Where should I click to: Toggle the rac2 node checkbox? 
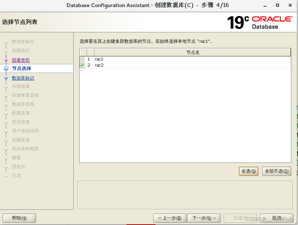click(x=82, y=65)
